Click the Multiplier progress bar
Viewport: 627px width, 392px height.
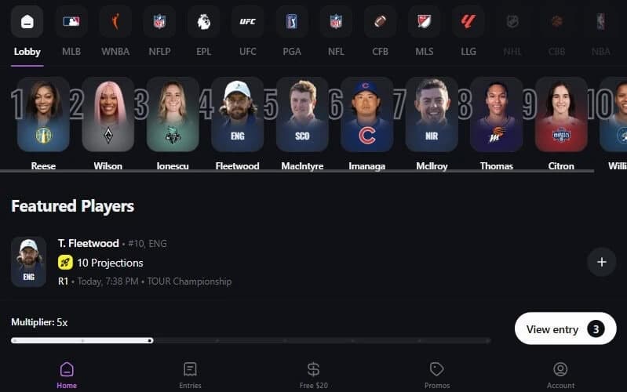pyautogui.click(x=250, y=340)
